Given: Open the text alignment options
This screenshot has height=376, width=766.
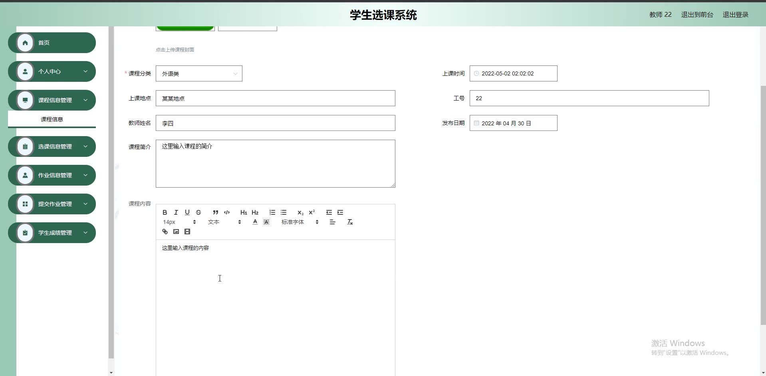Looking at the screenshot, I should point(332,222).
